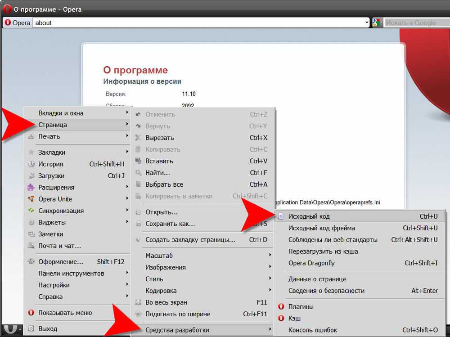Image resolution: width=450 pixels, height=337 pixels.
Task: Click the О программе page heading
Action: tap(135, 70)
